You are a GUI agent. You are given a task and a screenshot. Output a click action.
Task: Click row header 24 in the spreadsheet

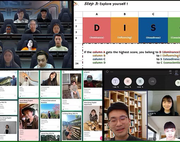click(77, 63)
